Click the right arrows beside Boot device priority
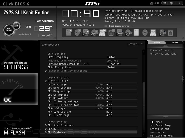This screenshot has height=138, width=185. pyautogui.click(x=133, y=26)
